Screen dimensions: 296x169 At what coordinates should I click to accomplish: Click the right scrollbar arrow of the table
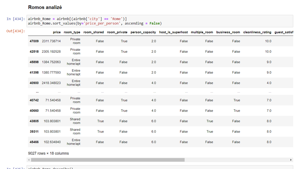[x=291, y=160]
